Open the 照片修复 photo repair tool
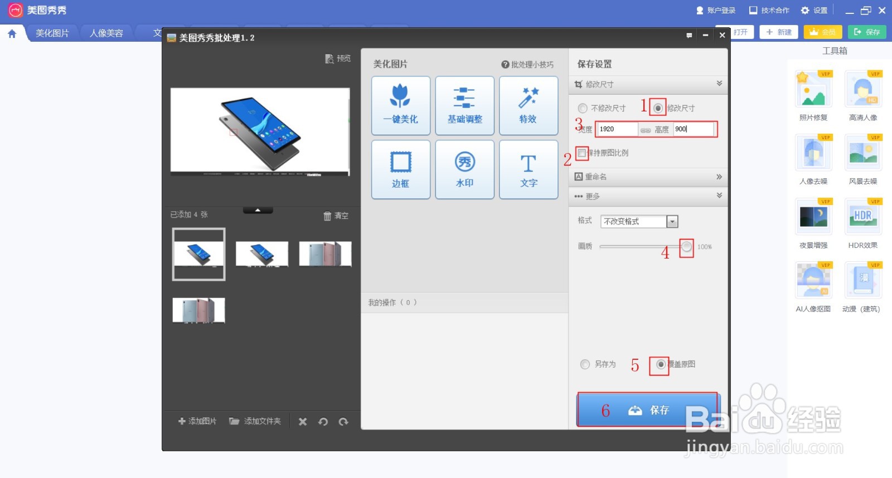 pos(813,96)
